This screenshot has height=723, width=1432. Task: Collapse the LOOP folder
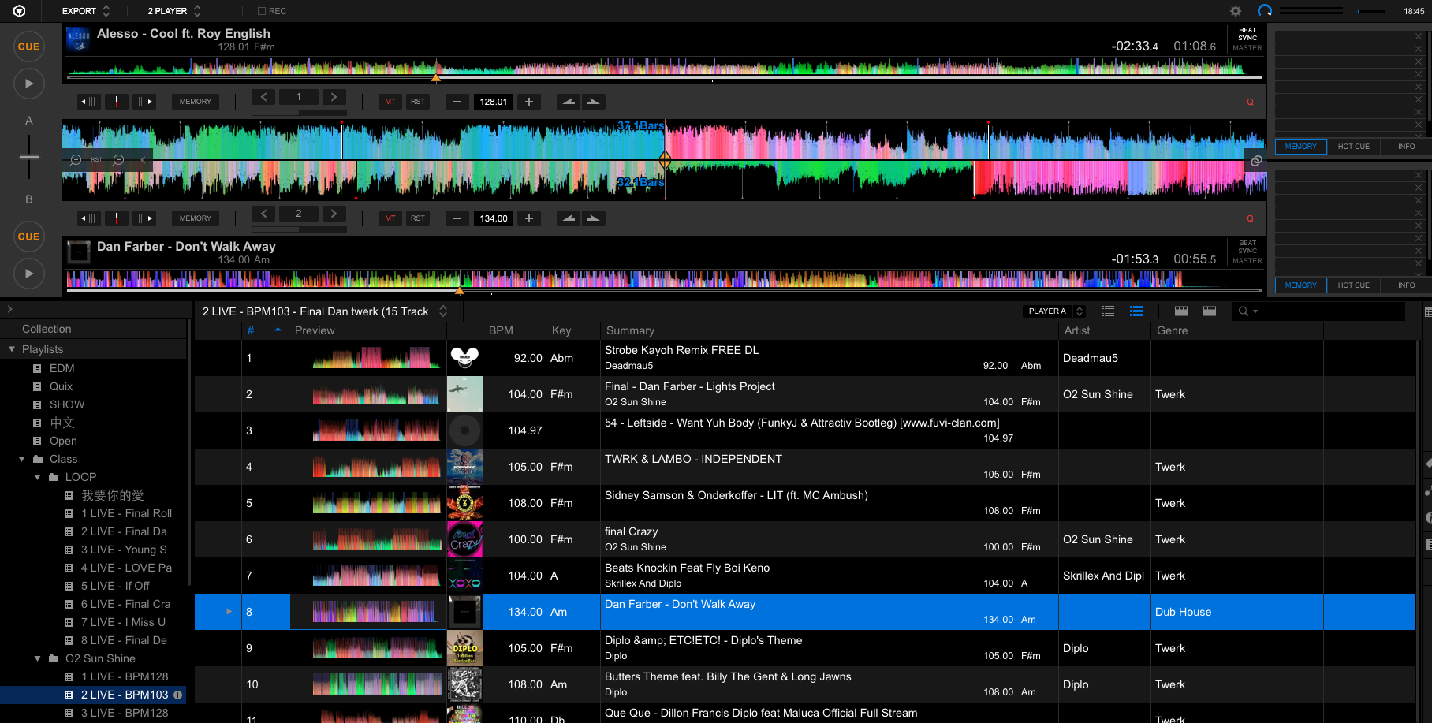[x=38, y=477]
